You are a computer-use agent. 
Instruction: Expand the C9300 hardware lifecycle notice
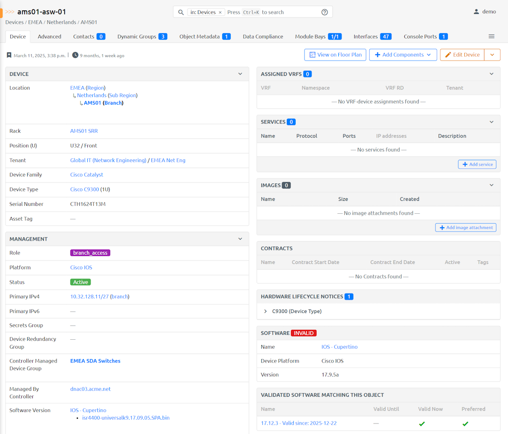coord(266,311)
